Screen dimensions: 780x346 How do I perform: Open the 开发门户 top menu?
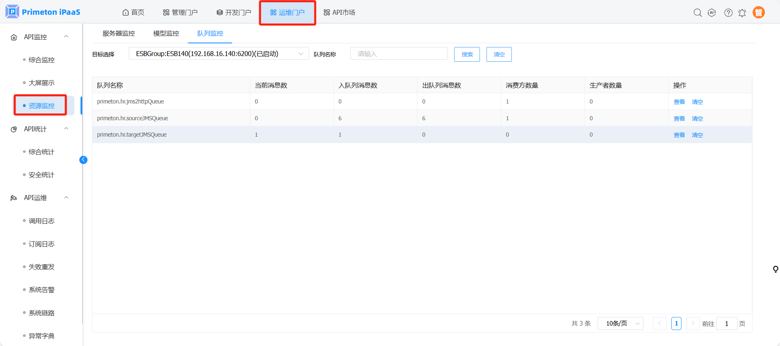click(234, 13)
